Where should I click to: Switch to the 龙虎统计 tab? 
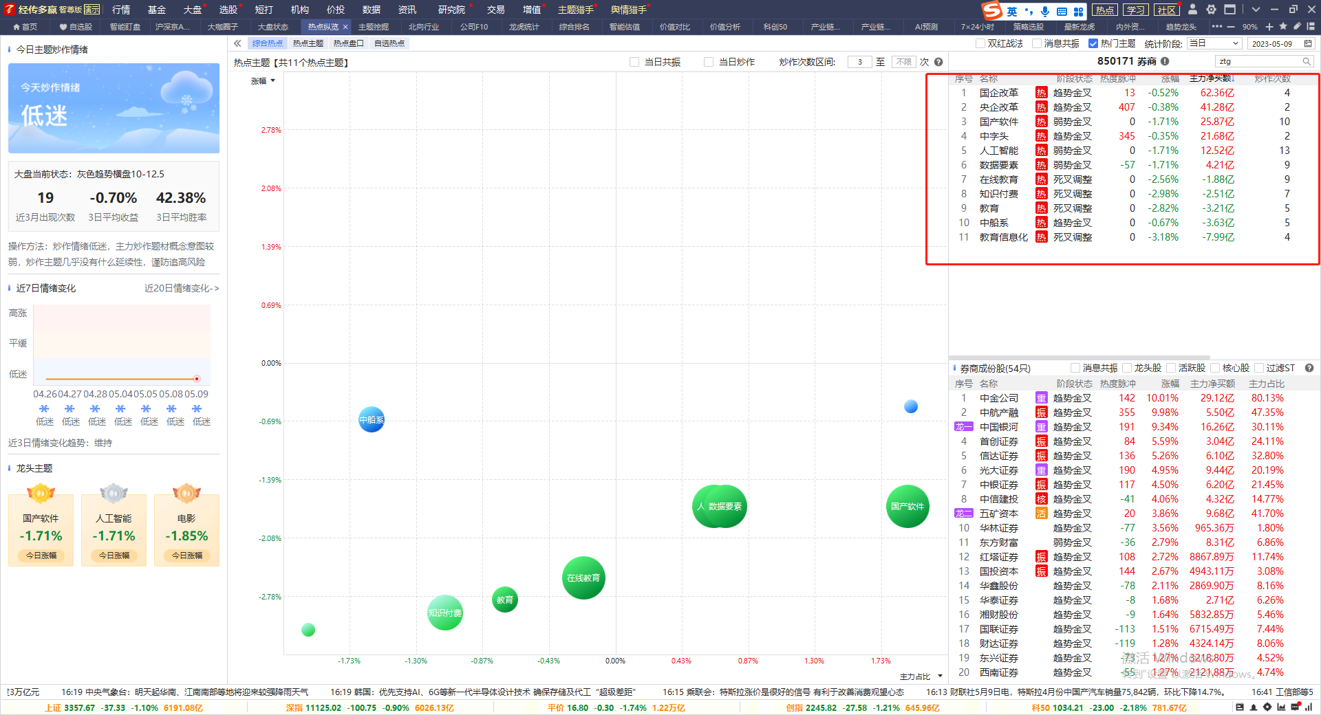(x=524, y=27)
